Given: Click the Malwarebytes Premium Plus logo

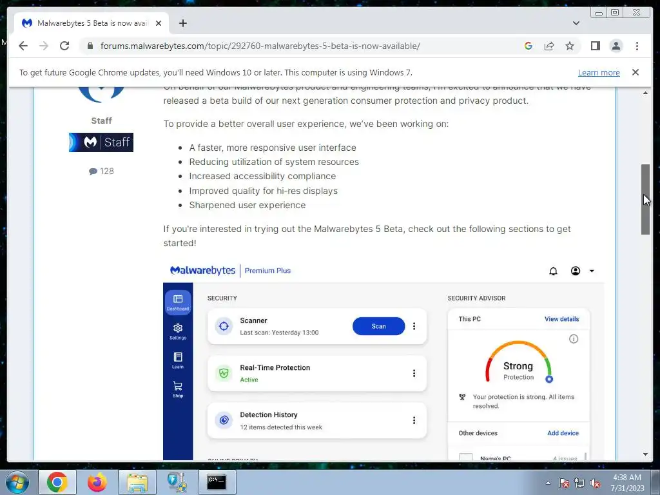Looking at the screenshot, I should [230, 271].
